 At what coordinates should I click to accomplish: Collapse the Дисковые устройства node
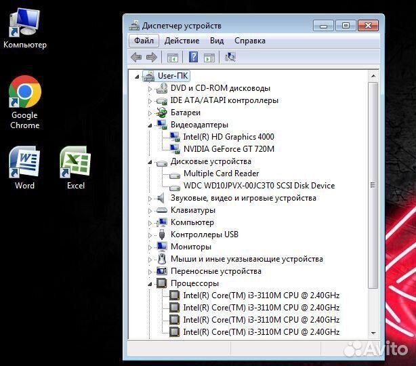point(150,162)
